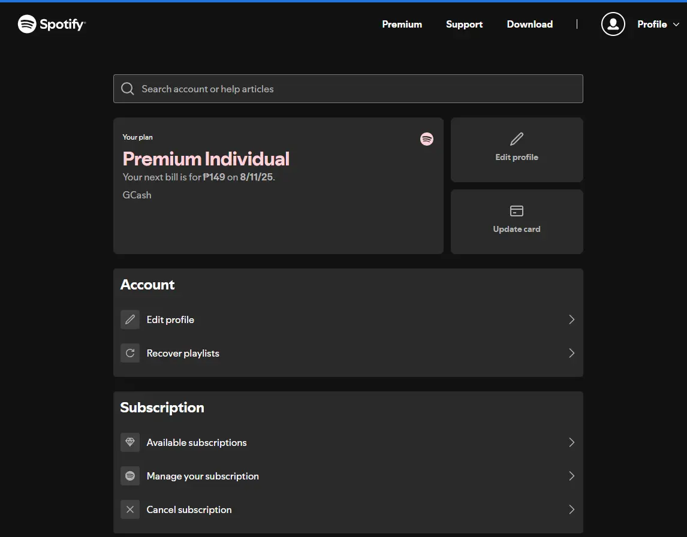Click the Profile label in header

pos(652,24)
